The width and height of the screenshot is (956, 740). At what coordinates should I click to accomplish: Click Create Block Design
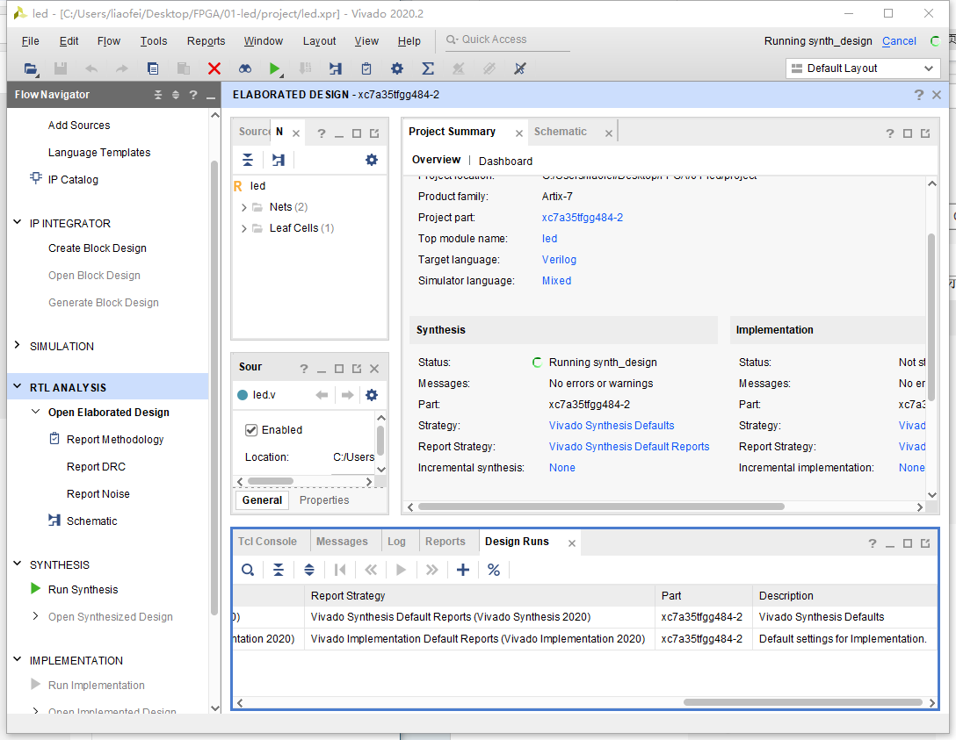point(98,248)
